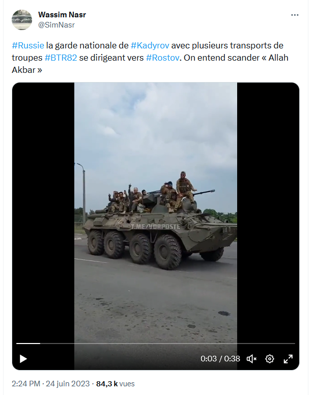Play the video with the play button
The image size is (314, 395).
[x=23, y=359]
